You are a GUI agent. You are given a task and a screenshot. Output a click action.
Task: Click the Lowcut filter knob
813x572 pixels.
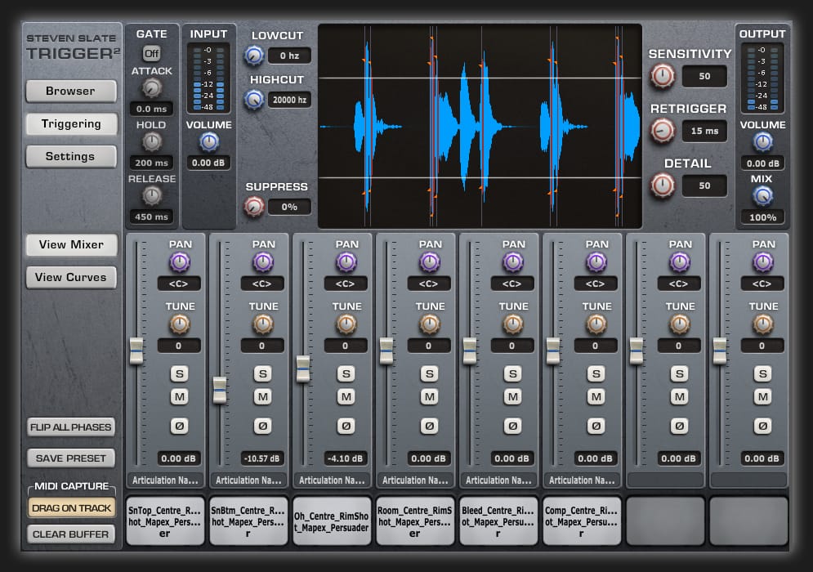click(x=254, y=56)
